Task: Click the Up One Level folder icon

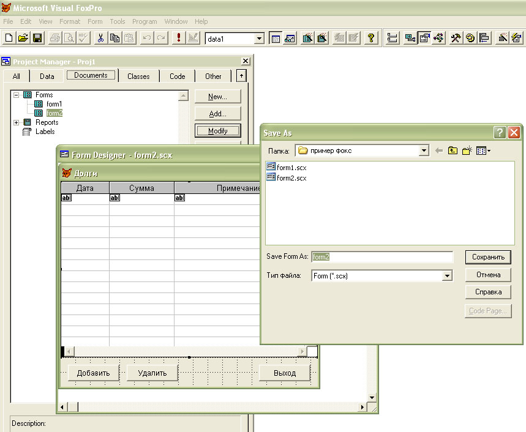Action: coord(453,151)
